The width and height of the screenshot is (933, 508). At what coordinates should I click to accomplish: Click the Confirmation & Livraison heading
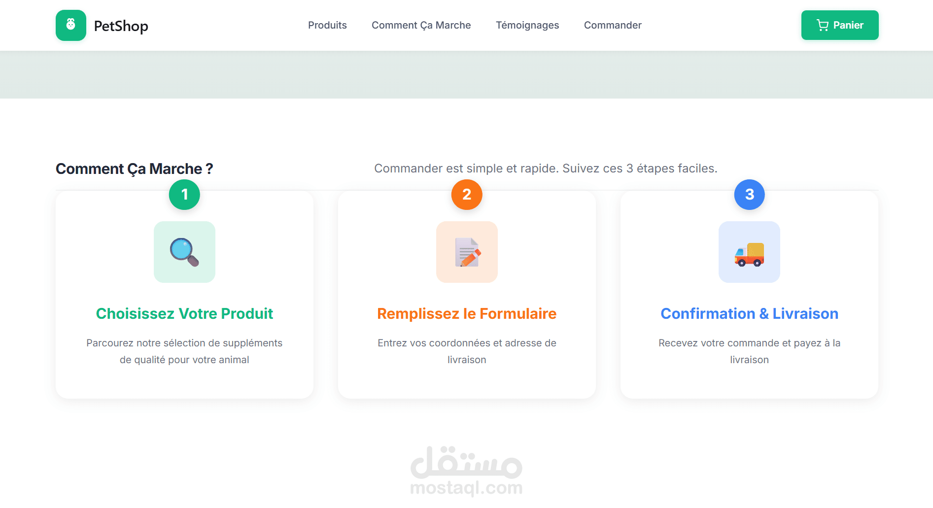pyautogui.click(x=749, y=314)
